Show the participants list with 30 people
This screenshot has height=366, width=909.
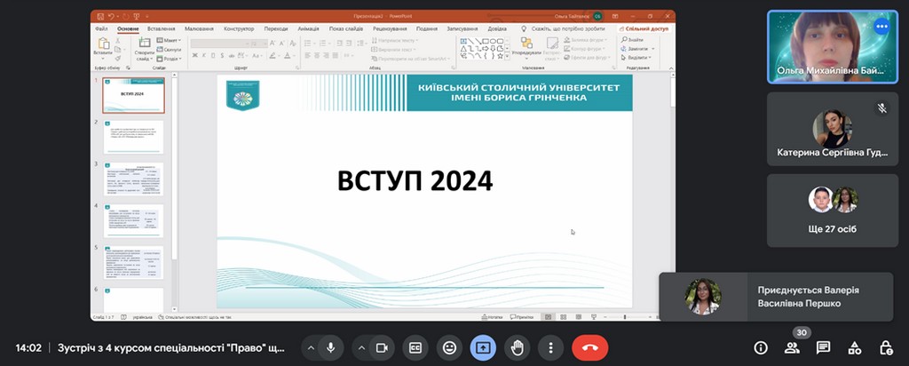(x=792, y=347)
